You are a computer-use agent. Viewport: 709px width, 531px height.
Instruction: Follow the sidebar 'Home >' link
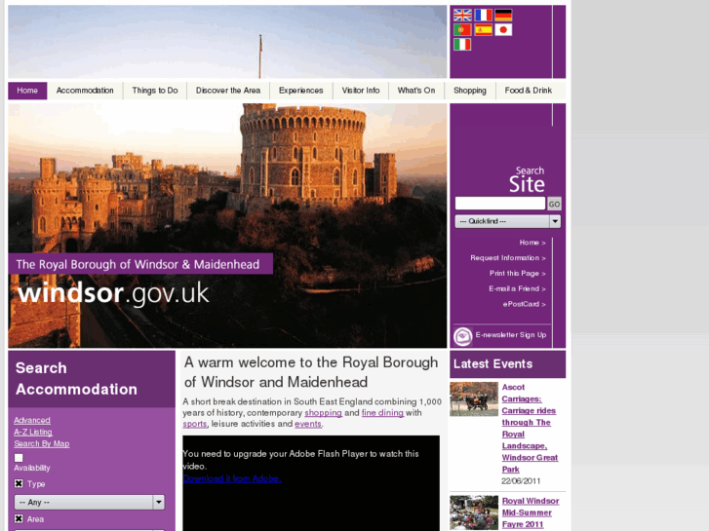point(532,243)
